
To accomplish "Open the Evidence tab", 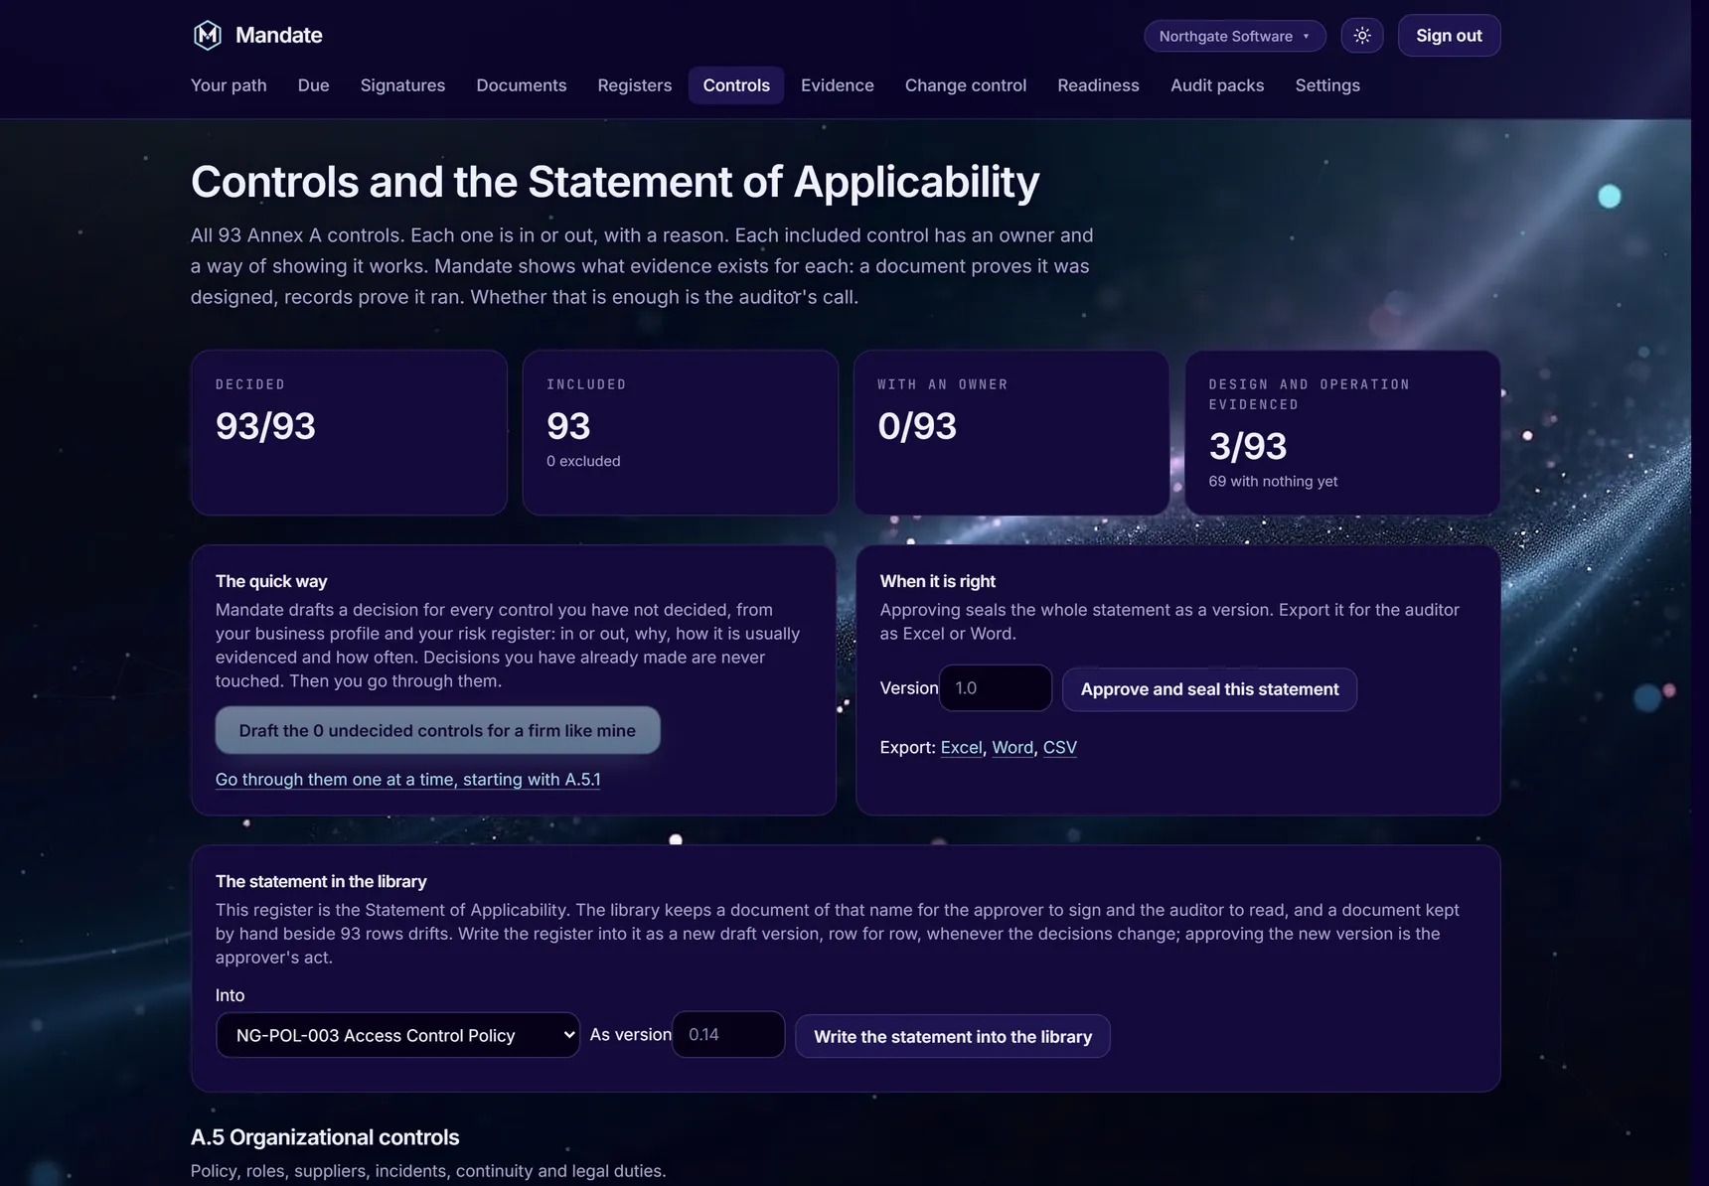I will point(838,85).
